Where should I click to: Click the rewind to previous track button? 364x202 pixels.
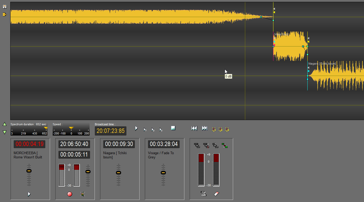pos(194,128)
